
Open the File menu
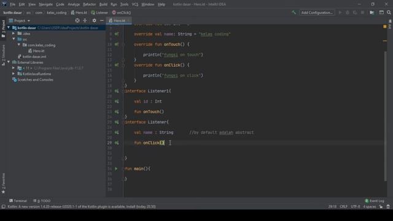[12, 4]
